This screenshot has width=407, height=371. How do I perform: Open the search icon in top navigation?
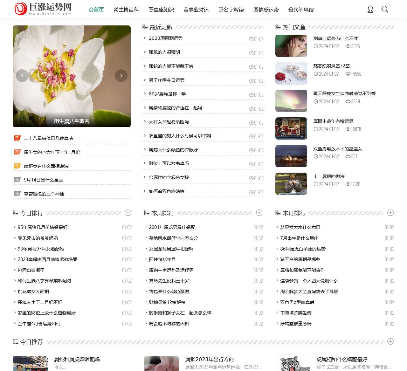[x=385, y=10]
